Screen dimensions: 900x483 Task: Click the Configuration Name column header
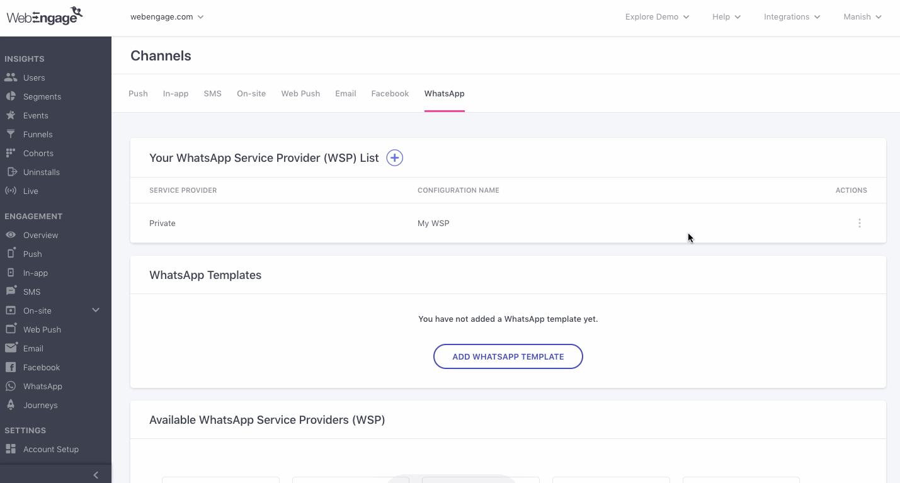(x=458, y=190)
